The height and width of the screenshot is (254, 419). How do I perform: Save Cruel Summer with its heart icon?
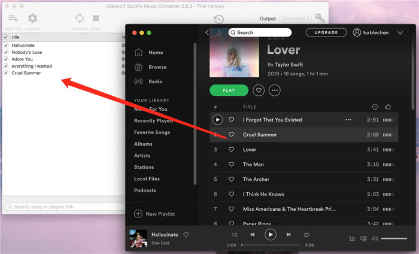pos(232,135)
